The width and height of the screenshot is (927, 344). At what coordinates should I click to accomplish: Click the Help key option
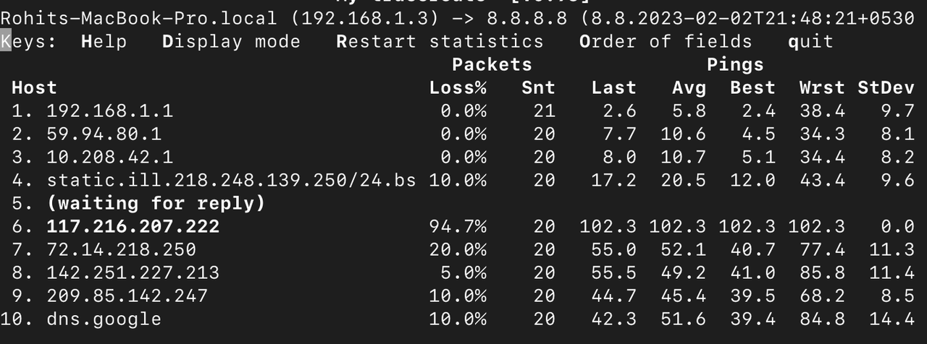tap(104, 42)
